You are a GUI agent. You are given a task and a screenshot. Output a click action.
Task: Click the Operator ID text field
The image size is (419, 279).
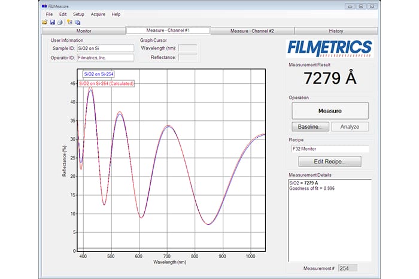[105, 57]
